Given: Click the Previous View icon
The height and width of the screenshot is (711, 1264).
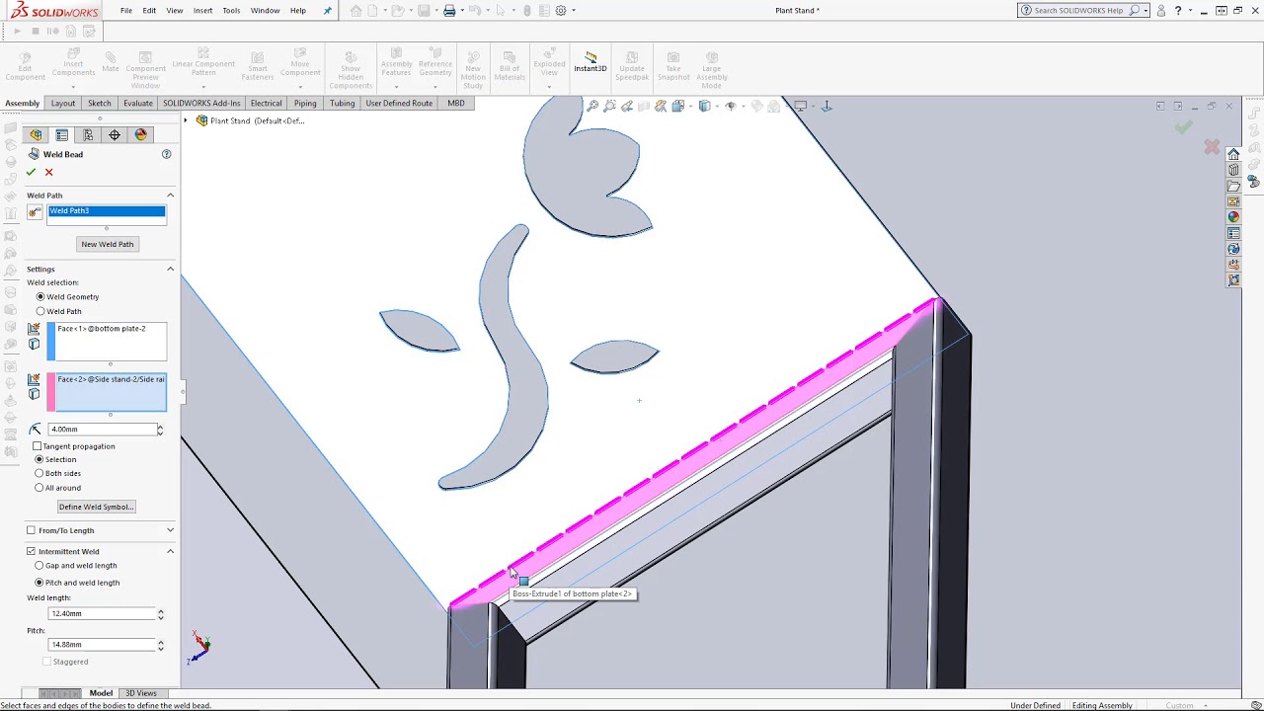Looking at the screenshot, I should (x=626, y=106).
